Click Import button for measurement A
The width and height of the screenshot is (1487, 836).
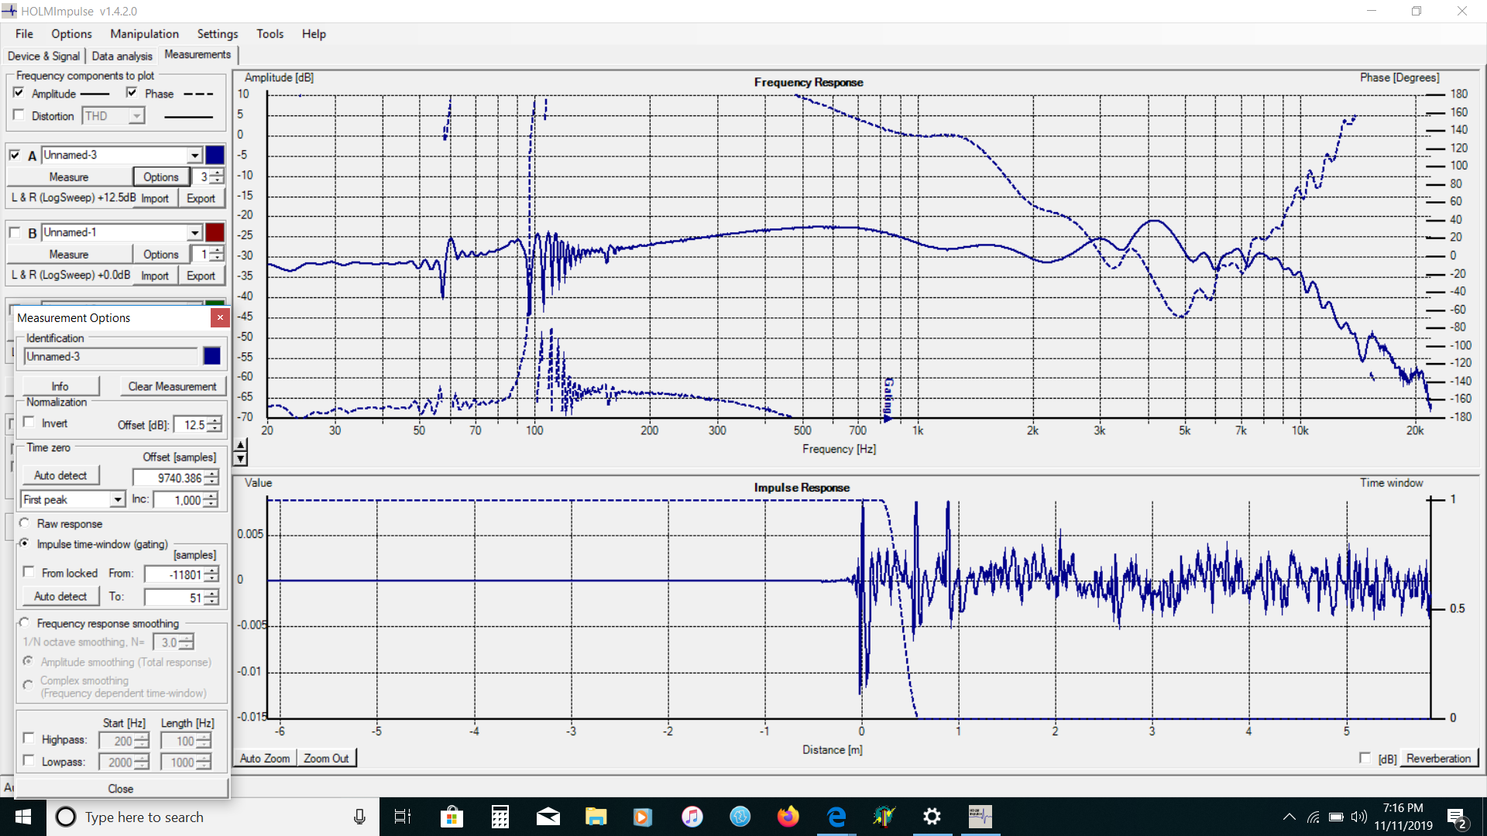pos(155,198)
